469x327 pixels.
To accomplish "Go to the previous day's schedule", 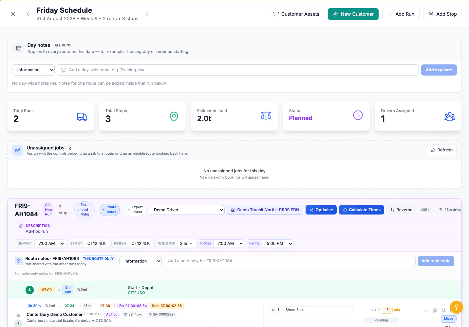I will tap(28, 14).
